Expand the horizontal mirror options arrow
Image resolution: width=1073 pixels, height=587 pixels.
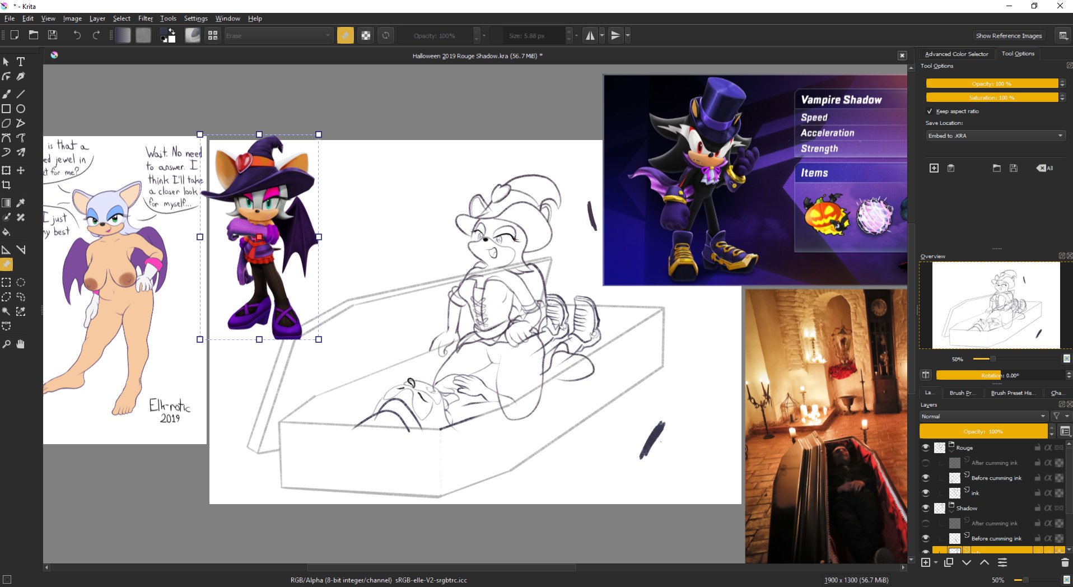click(602, 35)
